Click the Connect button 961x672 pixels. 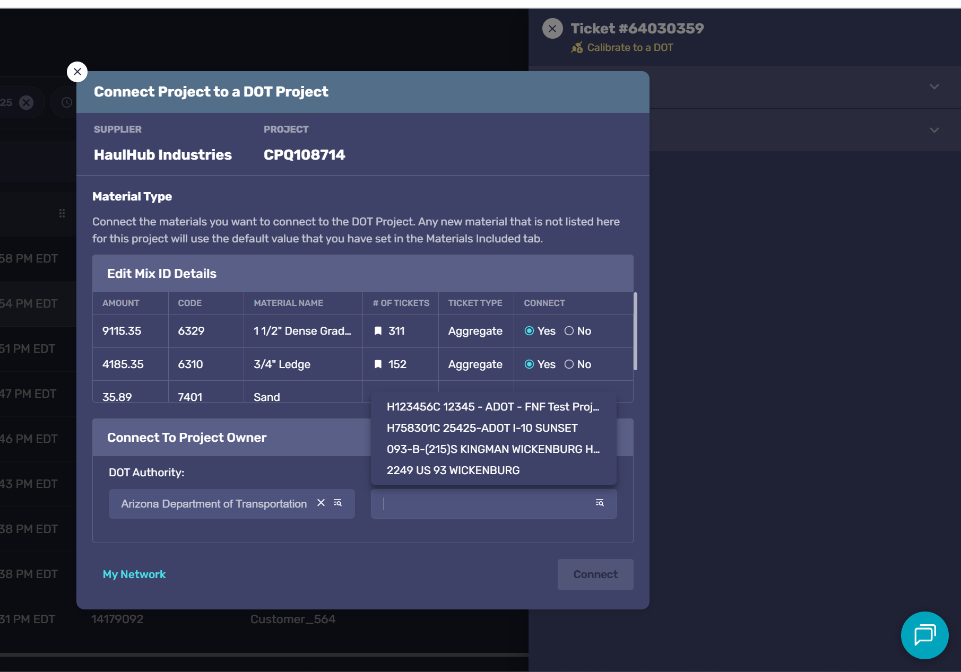click(x=595, y=574)
